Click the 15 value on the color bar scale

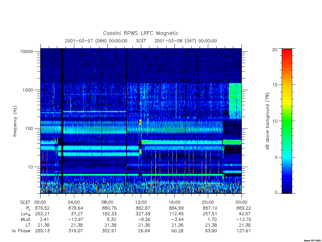coord(275,84)
